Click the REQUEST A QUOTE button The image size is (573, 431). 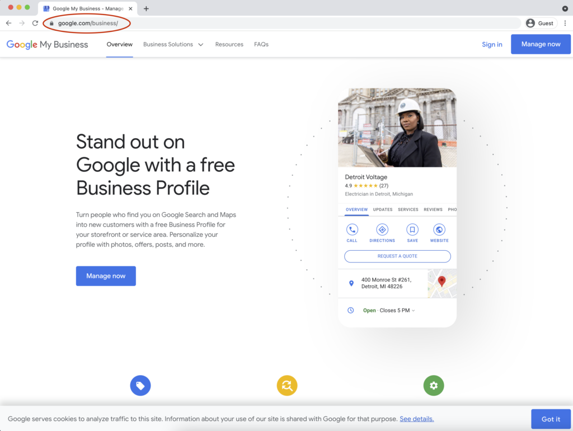click(397, 256)
